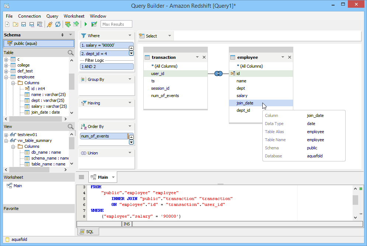Open the transaction table dropdown menu
The width and height of the screenshot is (367, 246).
pos(197,57)
